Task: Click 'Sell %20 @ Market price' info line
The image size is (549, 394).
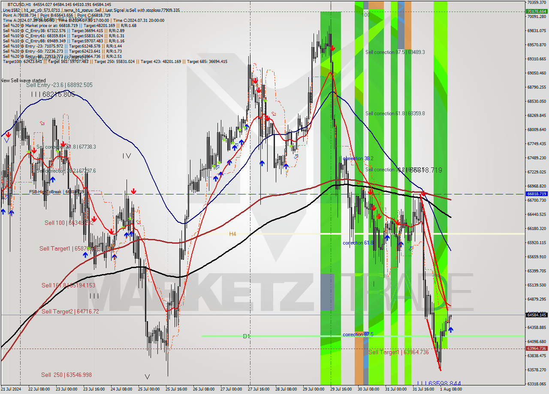Action: (x=69, y=25)
